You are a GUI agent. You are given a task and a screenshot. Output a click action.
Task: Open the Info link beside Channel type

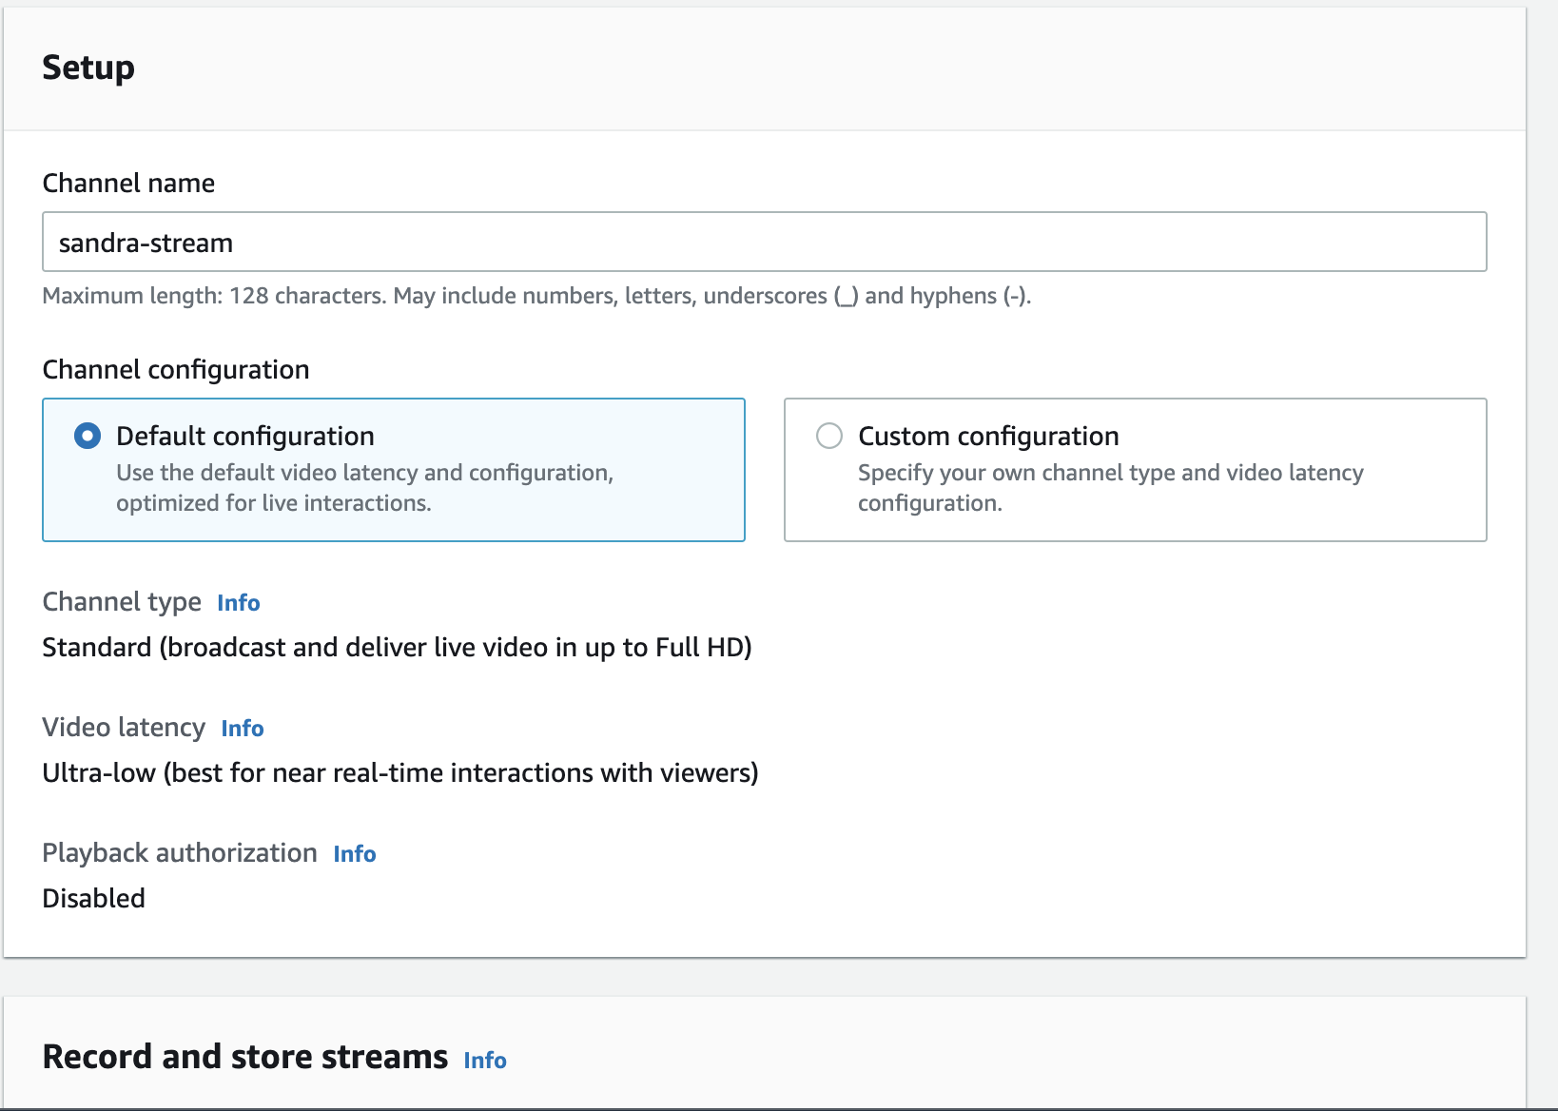(x=239, y=603)
